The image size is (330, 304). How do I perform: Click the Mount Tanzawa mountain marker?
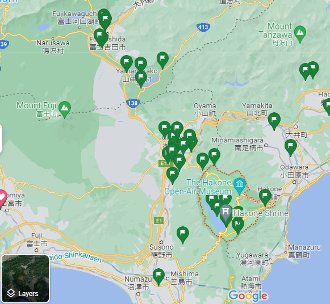(x=300, y=34)
